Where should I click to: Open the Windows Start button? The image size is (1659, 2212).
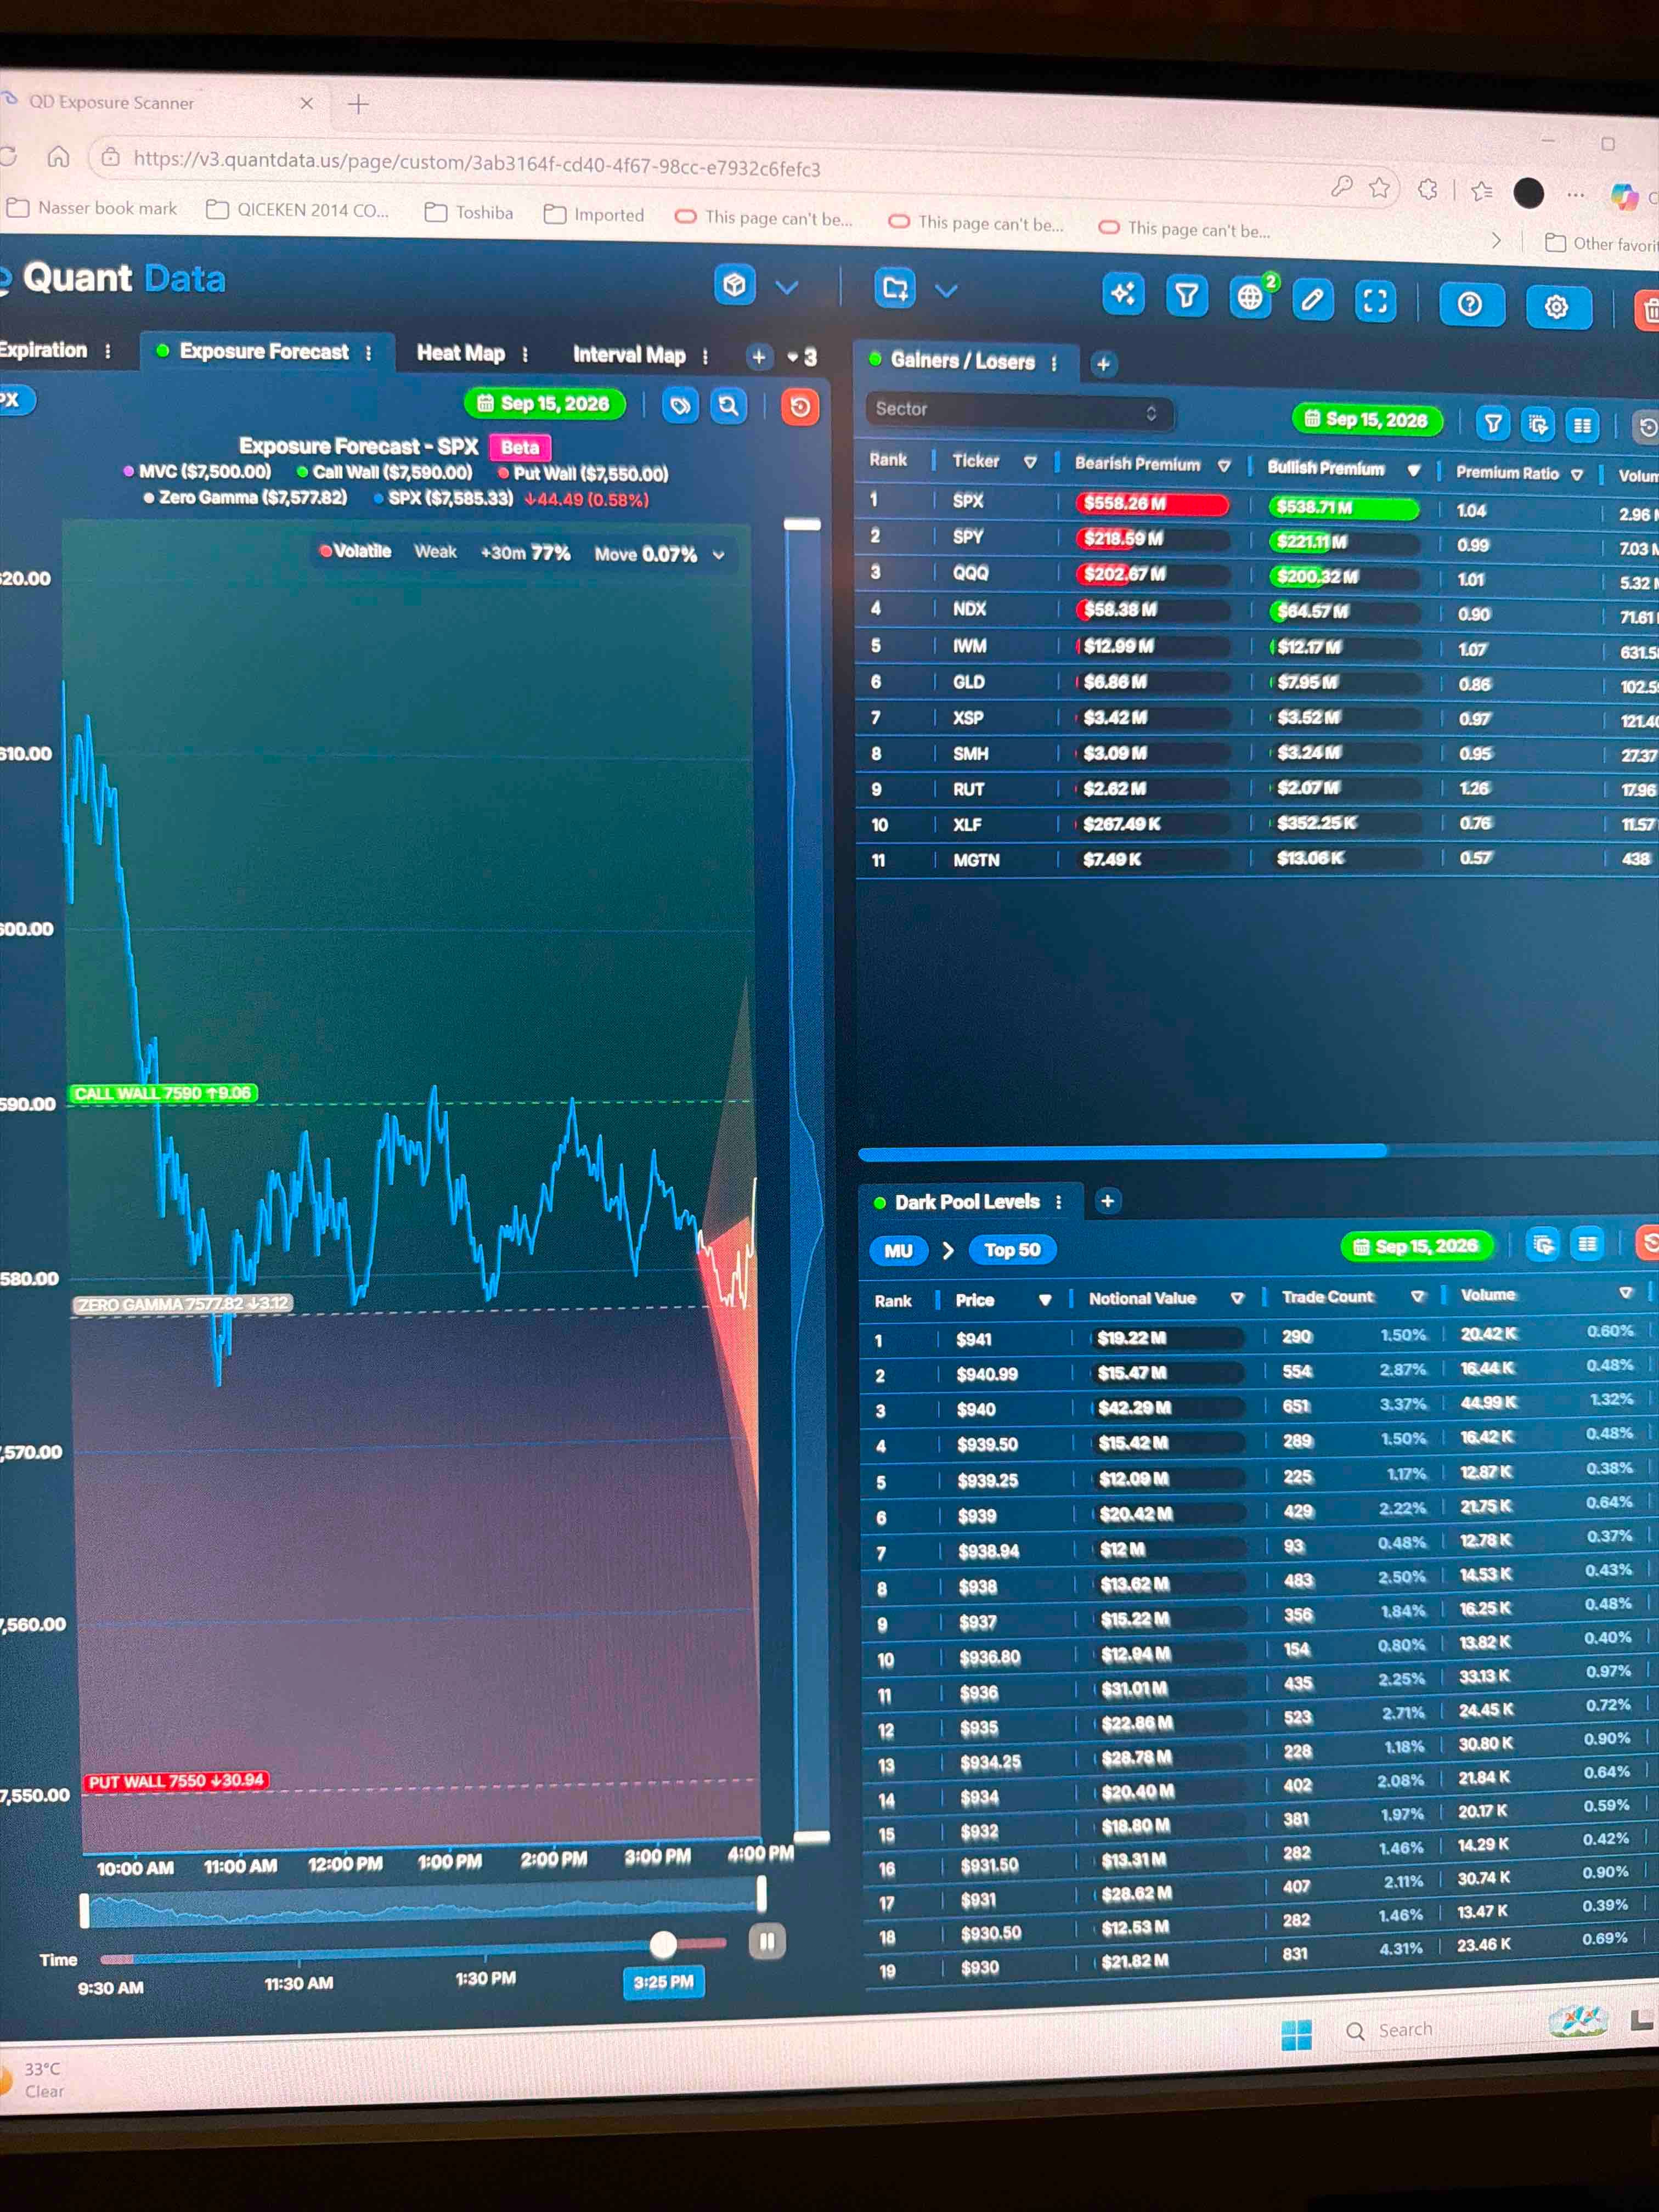point(1296,2034)
